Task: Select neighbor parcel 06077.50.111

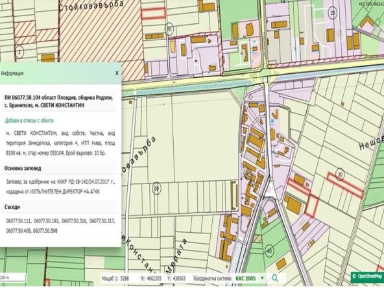Action: point(19,221)
